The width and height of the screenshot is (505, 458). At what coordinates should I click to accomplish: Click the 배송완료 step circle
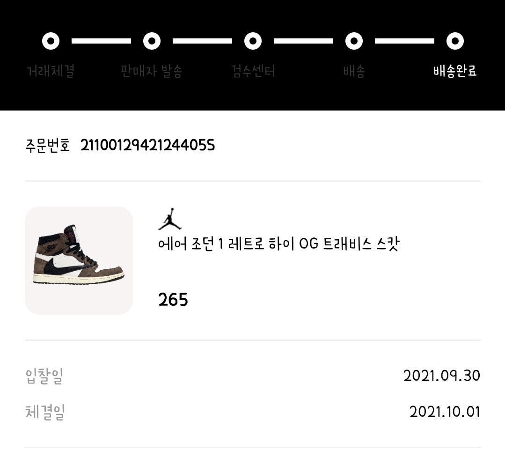pos(455,41)
